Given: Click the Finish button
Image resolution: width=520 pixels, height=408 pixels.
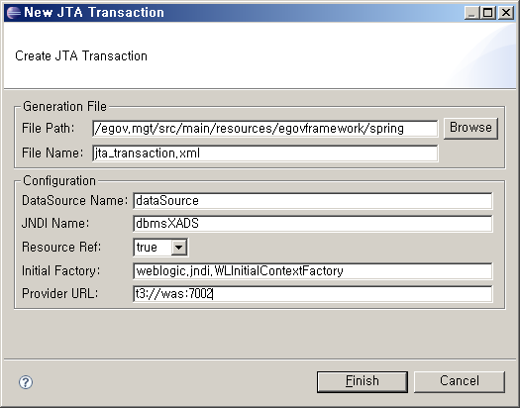Looking at the screenshot, I should [x=363, y=381].
